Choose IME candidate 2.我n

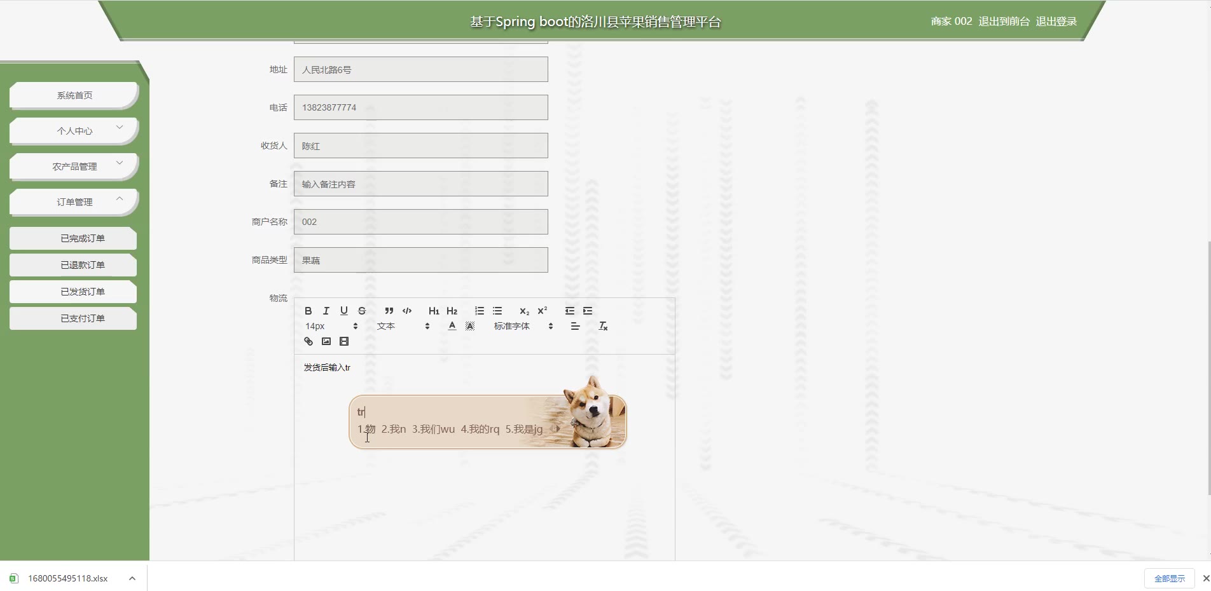394,429
